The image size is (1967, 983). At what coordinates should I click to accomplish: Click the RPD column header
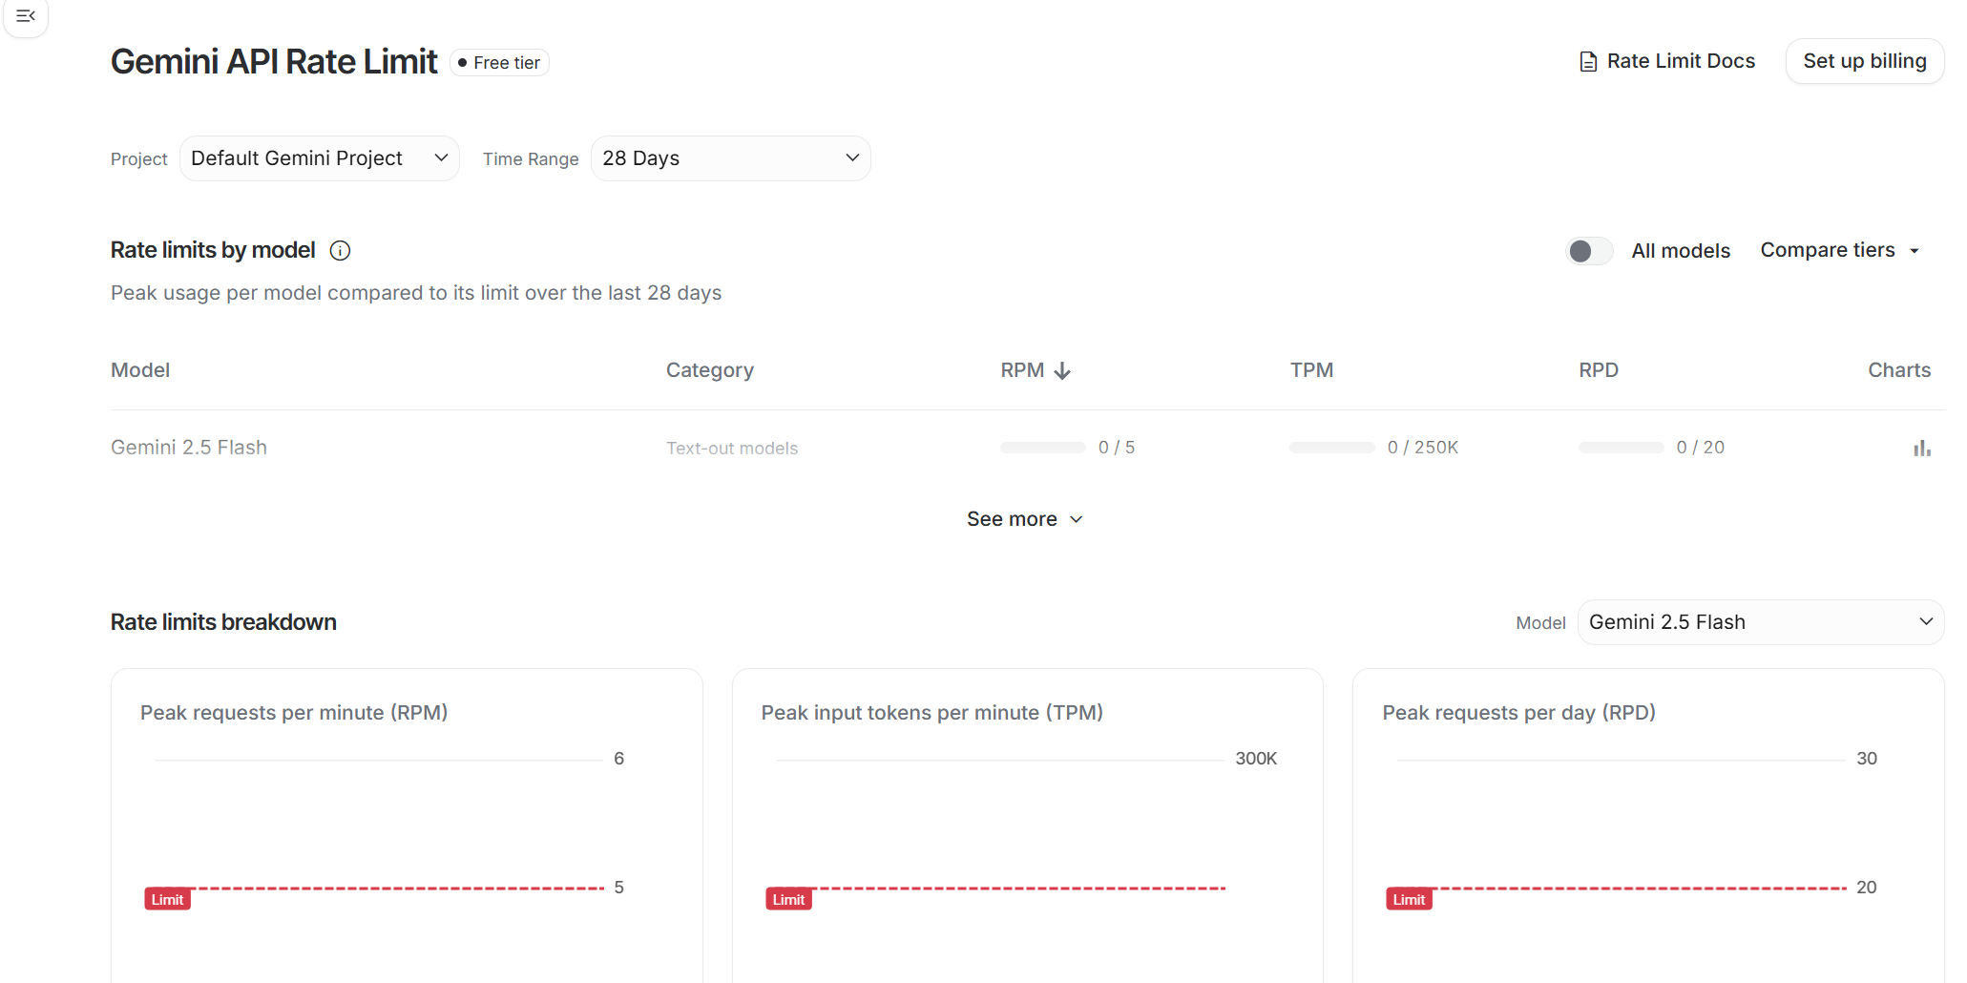coord(1598,370)
